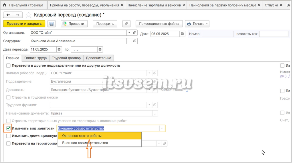Open the Трудовой договор tab
This screenshot has height=164, width=293.
66,58
